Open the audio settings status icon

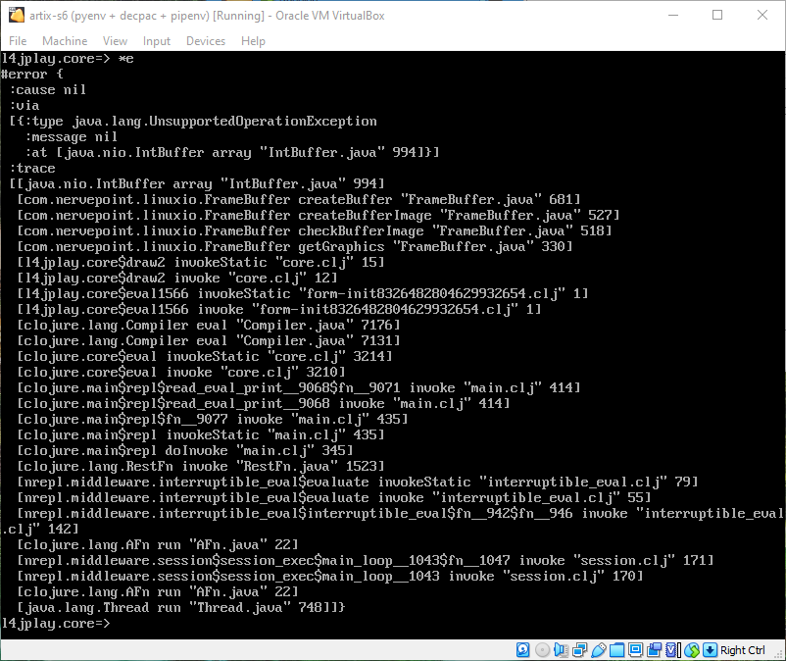pyautogui.click(x=561, y=650)
